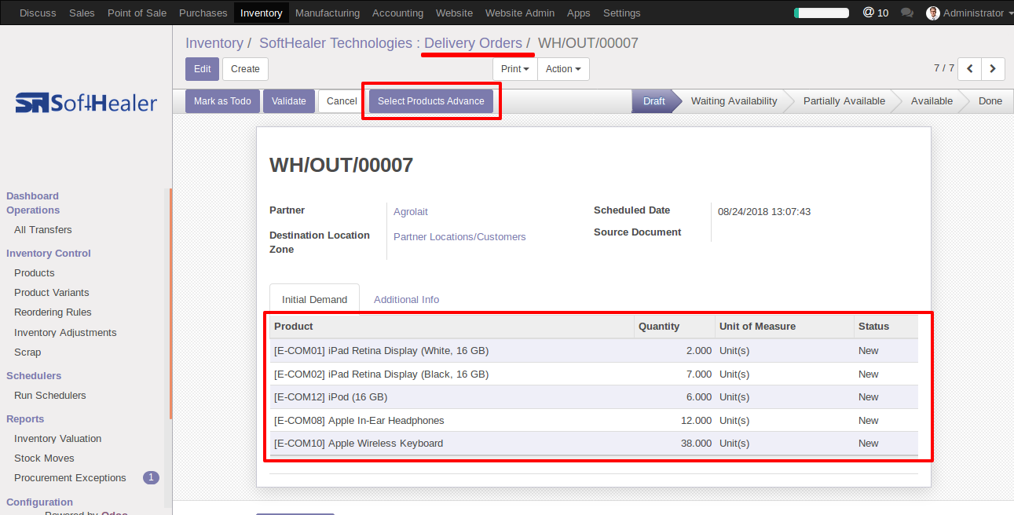Open Dashboard in the sidebar

32,196
